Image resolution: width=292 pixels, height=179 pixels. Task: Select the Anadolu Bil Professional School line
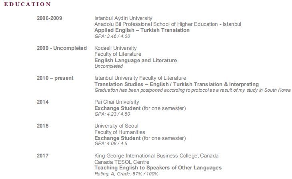pyautogui.click(x=168, y=24)
